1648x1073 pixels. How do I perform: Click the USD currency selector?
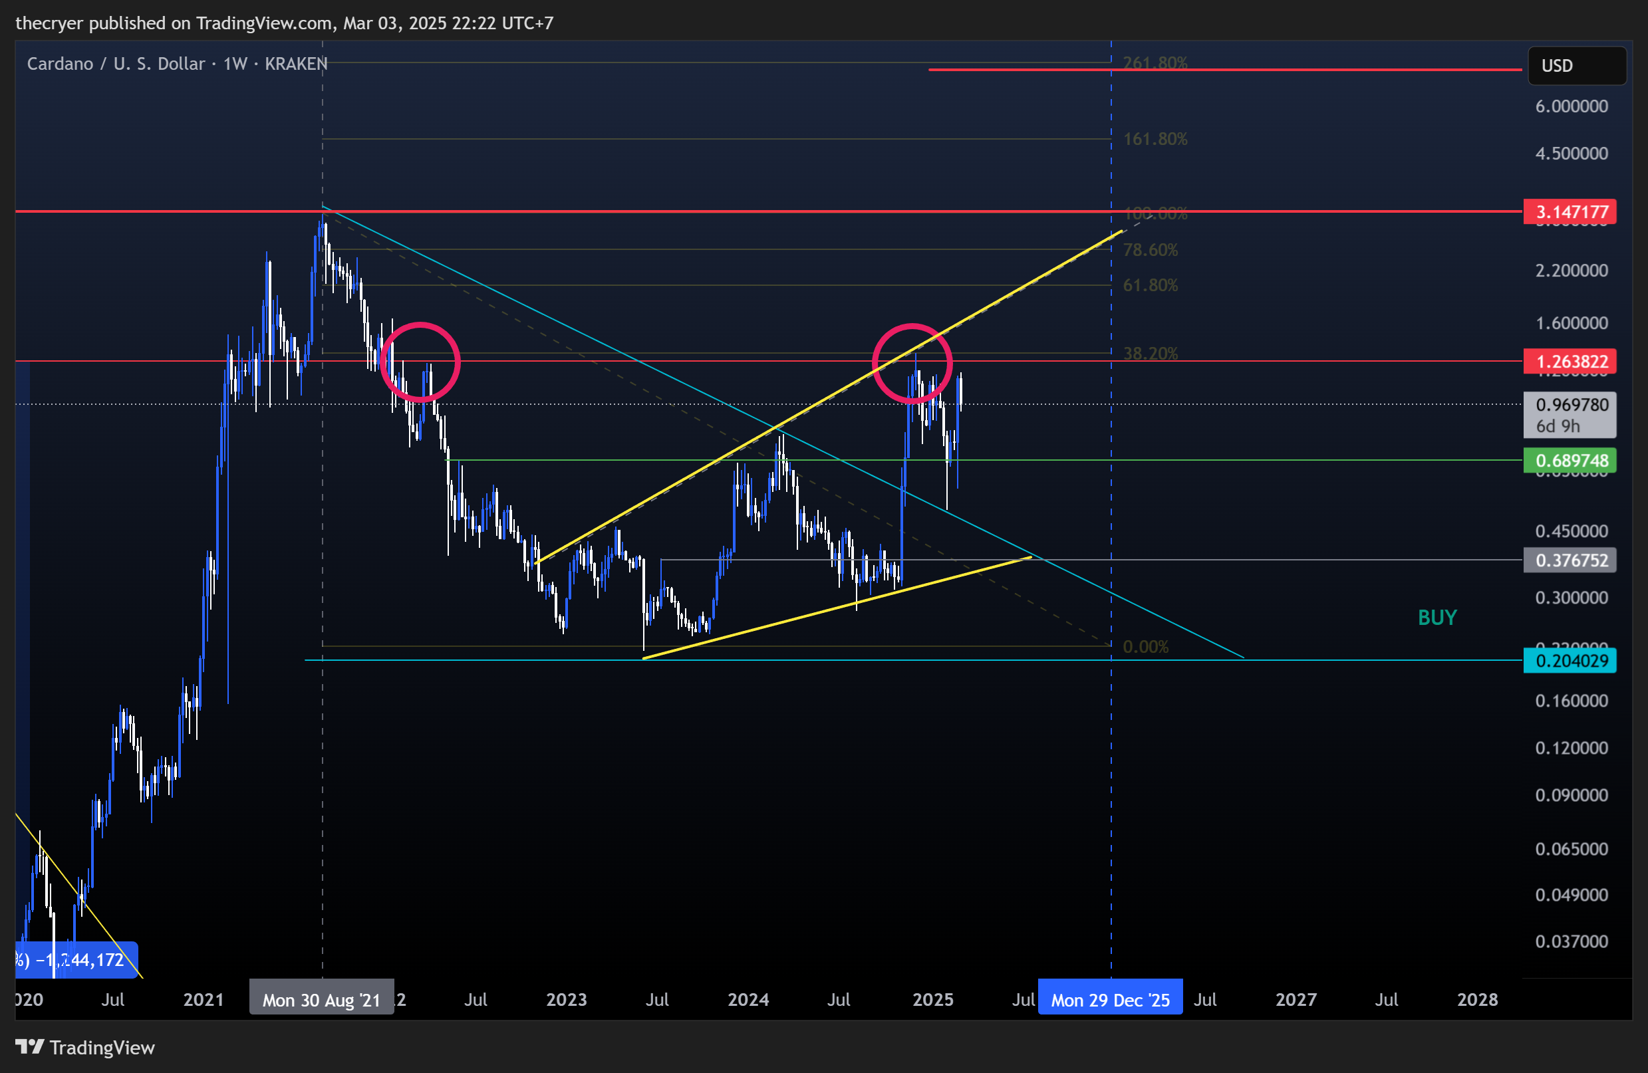(x=1577, y=66)
